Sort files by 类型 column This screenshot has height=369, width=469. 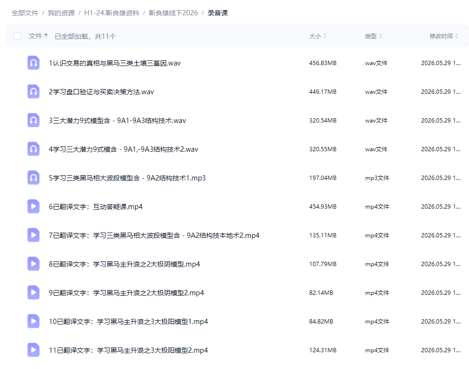(373, 36)
